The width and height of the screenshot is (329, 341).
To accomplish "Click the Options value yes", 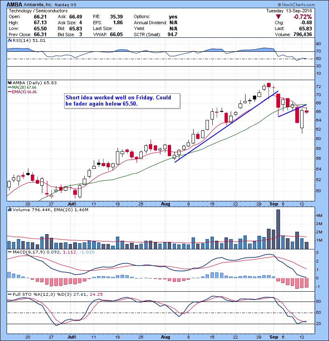I will click(x=173, y=17).
